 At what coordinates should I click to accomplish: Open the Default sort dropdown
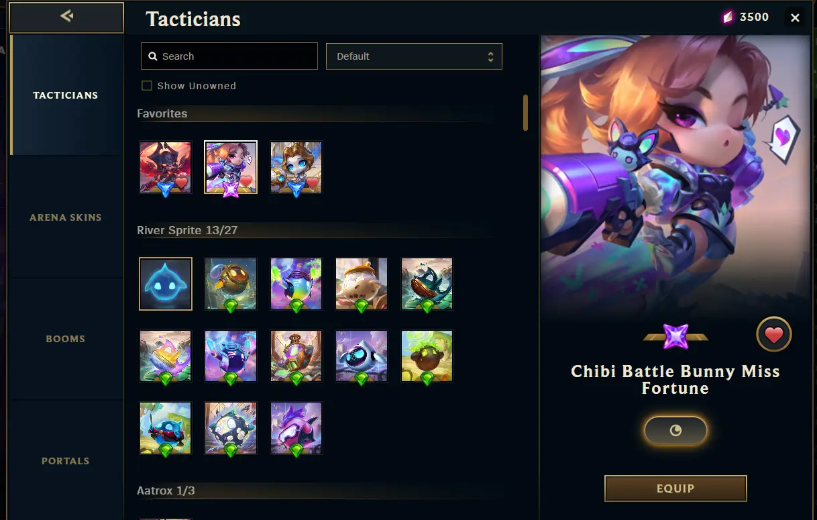[414, 56]
